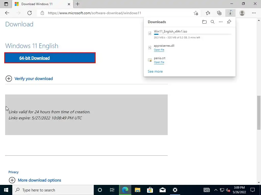
Task: Open file link for appraiserres.dll
Action: [x=159, y=50]
